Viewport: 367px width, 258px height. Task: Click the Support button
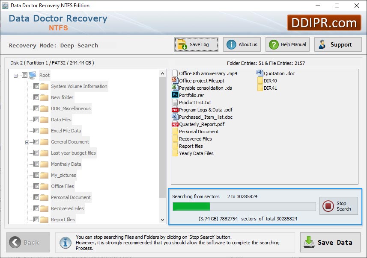pos(338,44)
